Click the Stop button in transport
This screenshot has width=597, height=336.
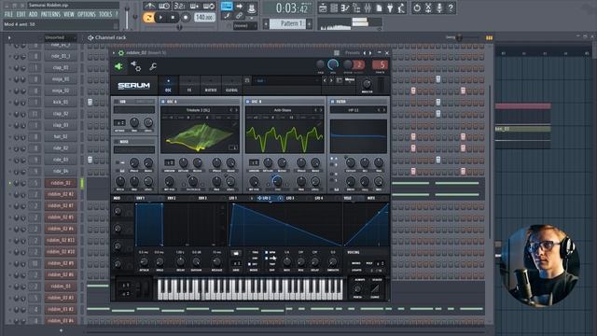click(173, 17)
